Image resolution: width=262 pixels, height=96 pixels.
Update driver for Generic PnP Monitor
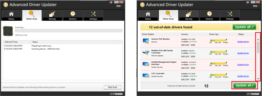243,42
